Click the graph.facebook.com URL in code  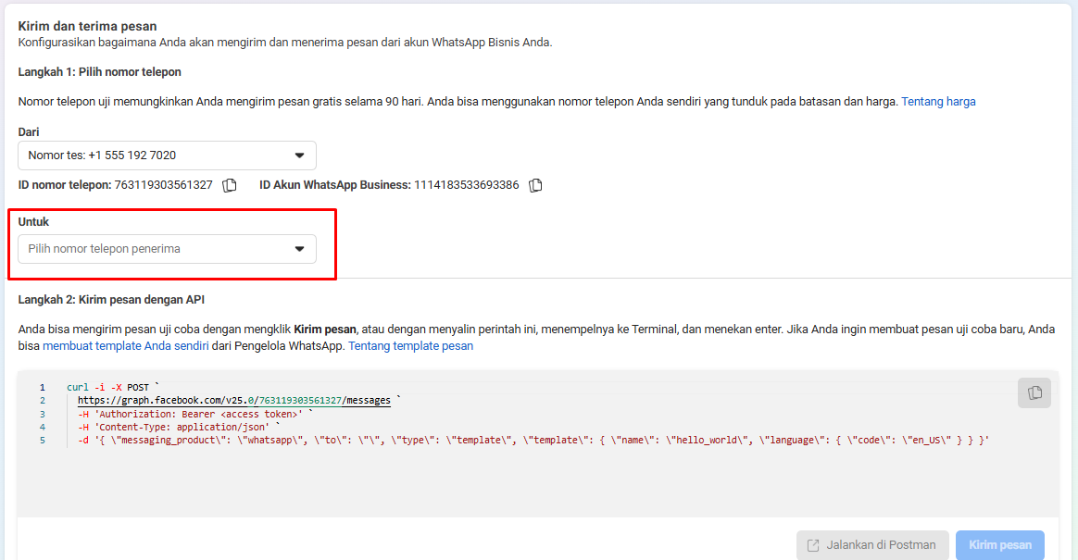point(233,401)
